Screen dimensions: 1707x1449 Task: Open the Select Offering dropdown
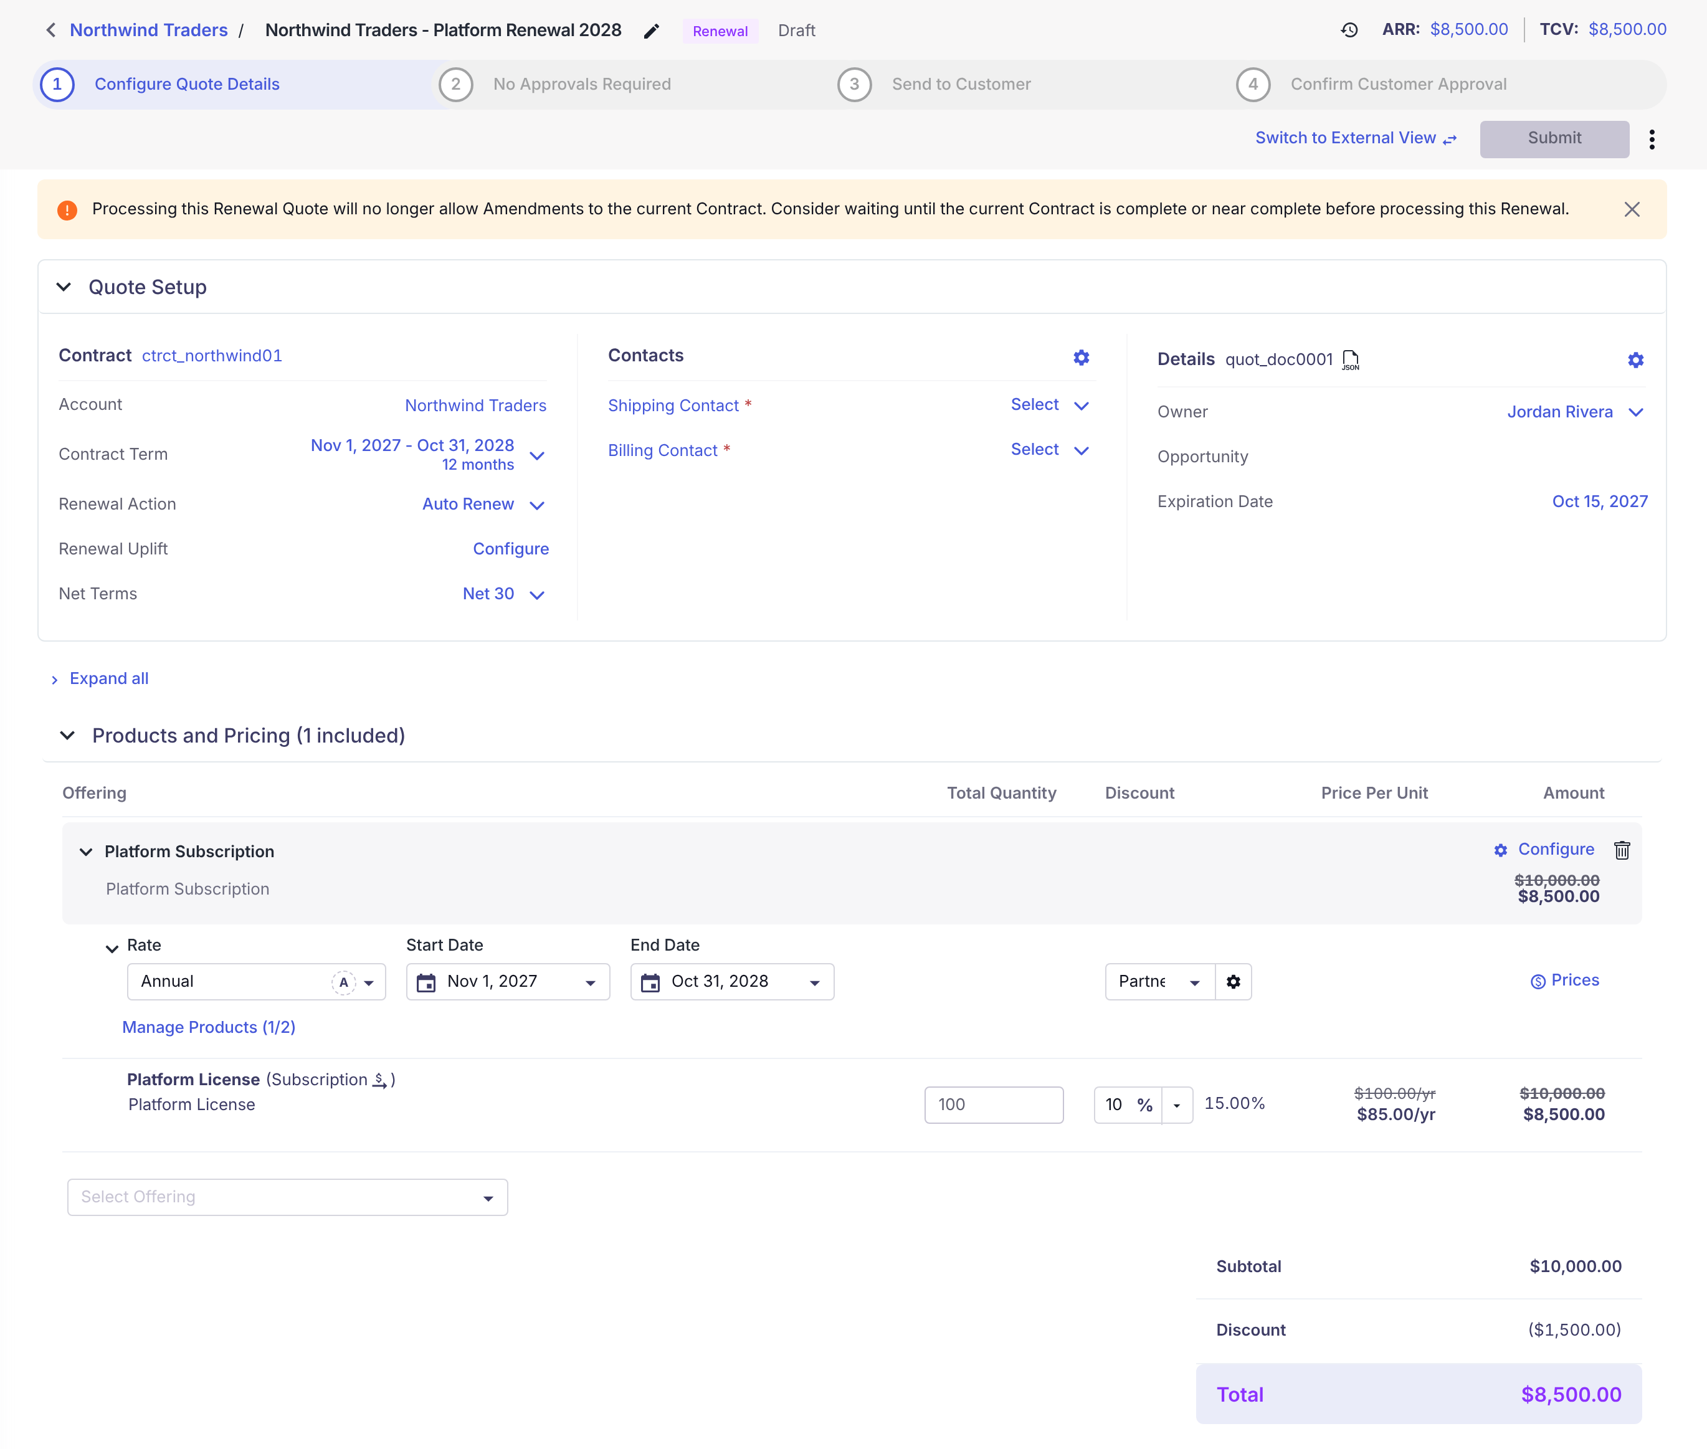pyautogui.click(x=288, y=1198)
